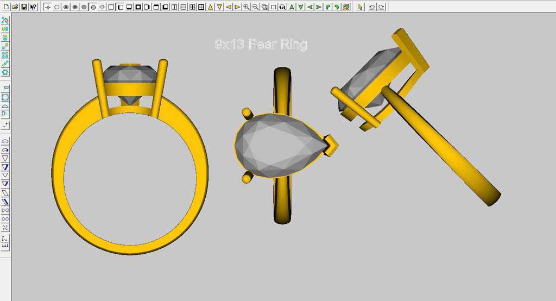Toggle the pressed shaded sphere render mode

(93, 7)
